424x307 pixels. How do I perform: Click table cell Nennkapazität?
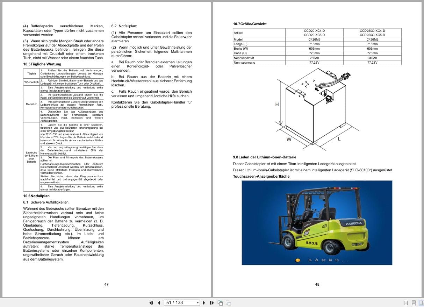[x=259, y=58]
